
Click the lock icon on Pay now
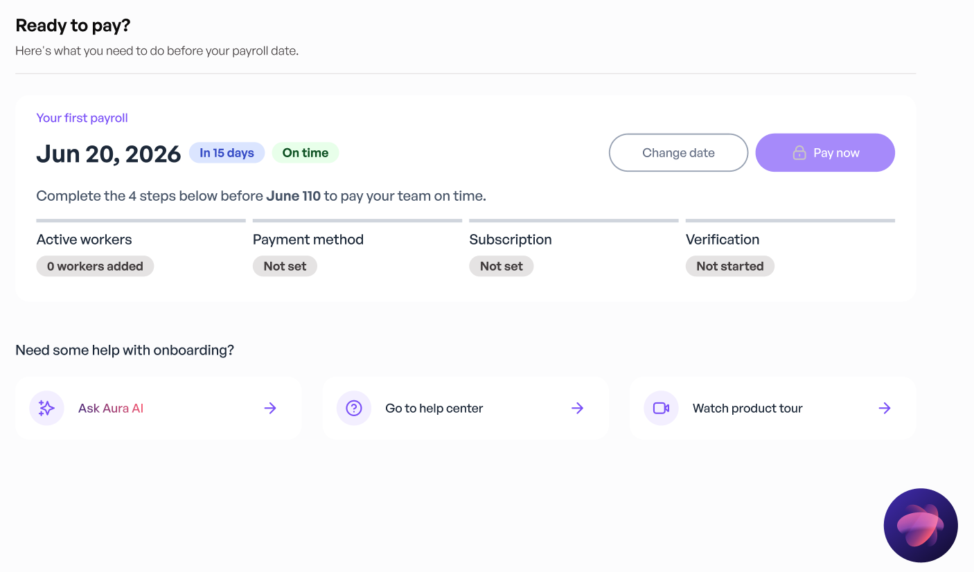pos(799,153)
